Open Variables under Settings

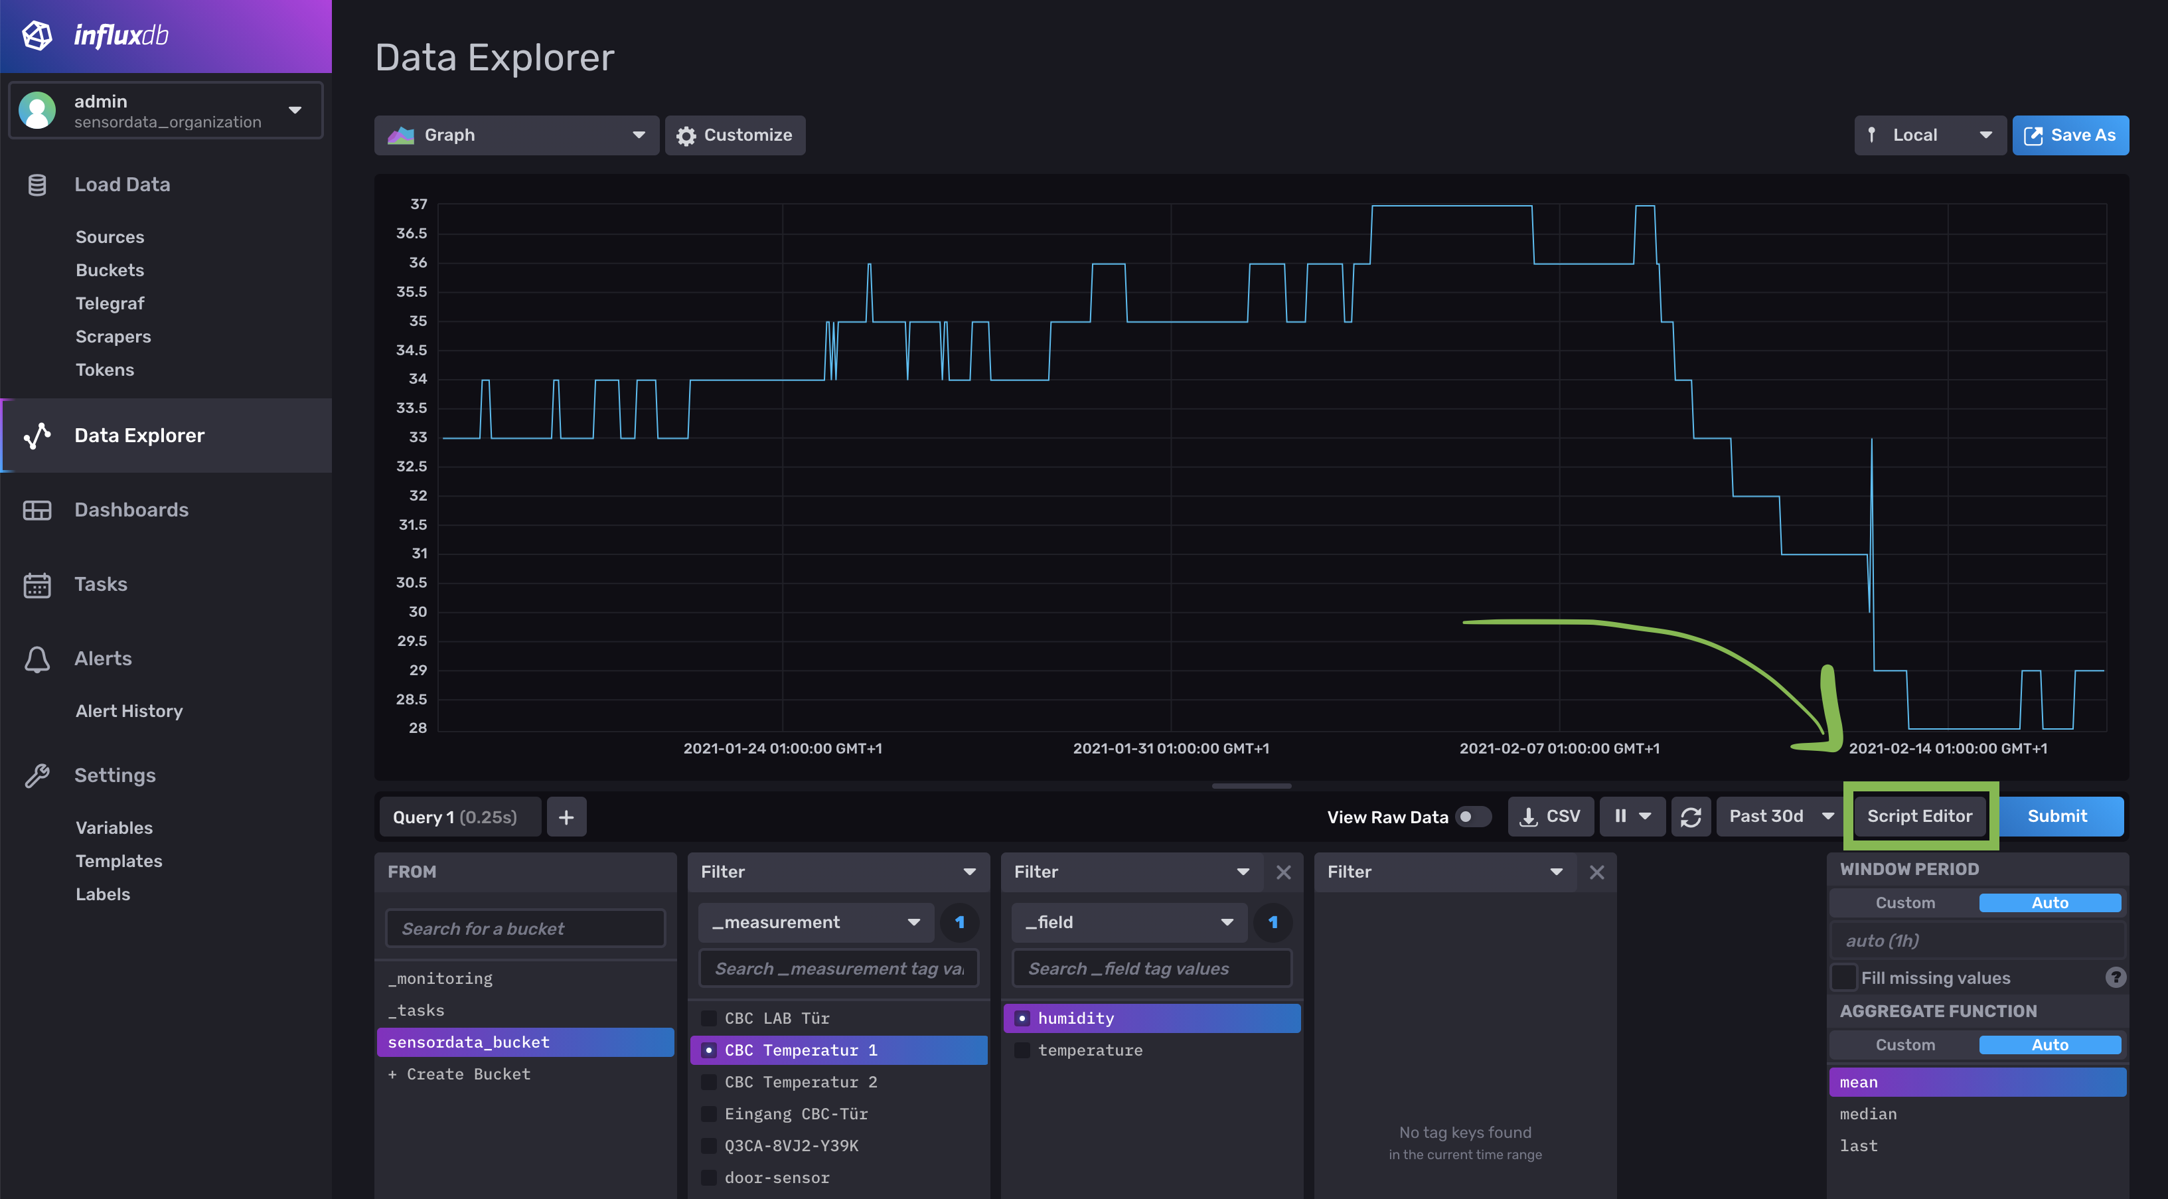114,828
